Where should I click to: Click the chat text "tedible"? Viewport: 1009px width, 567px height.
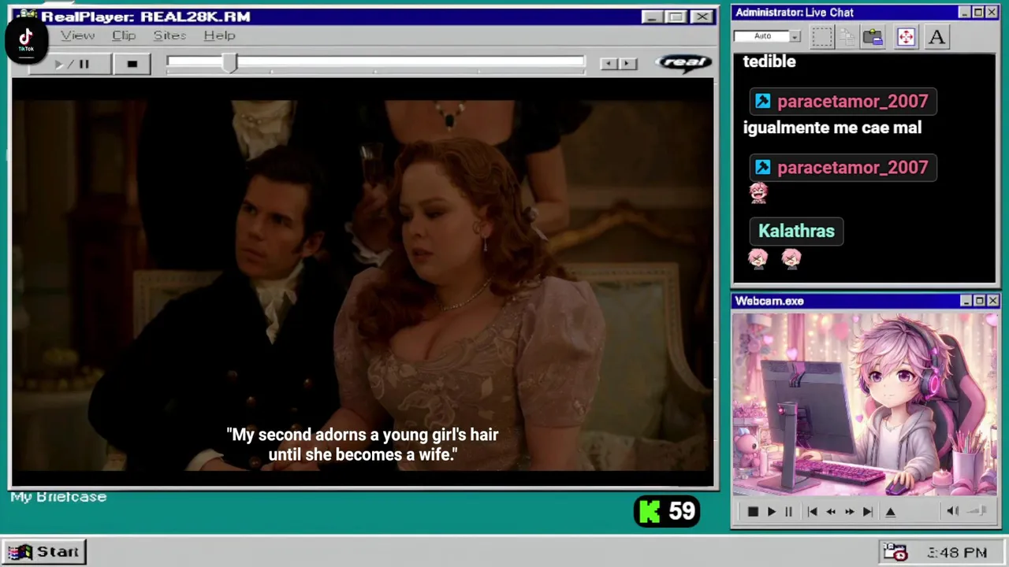[769, 61]
